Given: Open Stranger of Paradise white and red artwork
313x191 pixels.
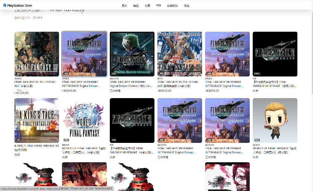Looking at the screenshot, I should tap(227, 176).
